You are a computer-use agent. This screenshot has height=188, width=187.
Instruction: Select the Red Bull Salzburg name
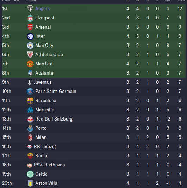54,119
